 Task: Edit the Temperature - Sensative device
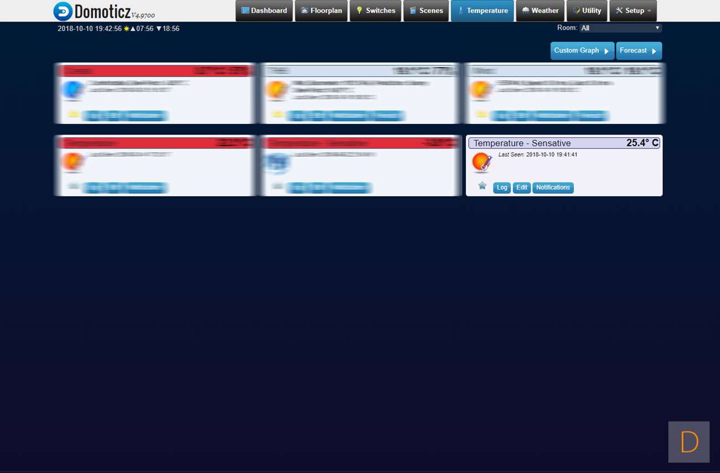pos(522,188)
